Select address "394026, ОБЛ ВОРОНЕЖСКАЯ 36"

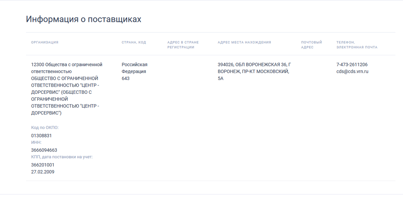(x=255, y=71)
